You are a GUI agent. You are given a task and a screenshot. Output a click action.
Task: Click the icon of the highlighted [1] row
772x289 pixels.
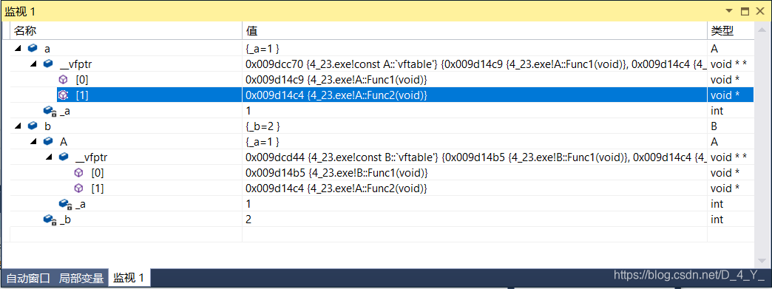point(63,95)
